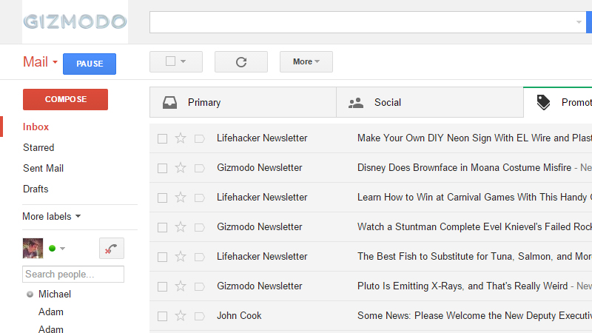The width and height of the screenshot is (592, 333).
Task: Open the select-all dropdown arrow
Action: pyautogui.click(x=183, y=61)
